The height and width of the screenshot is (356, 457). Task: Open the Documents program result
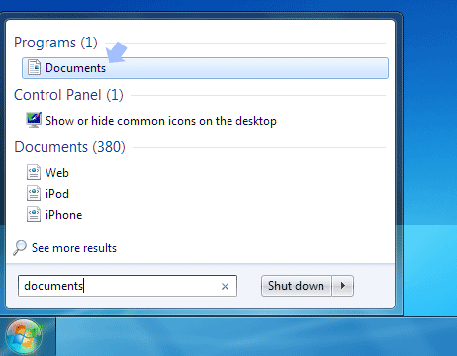(x=205, y=68)
